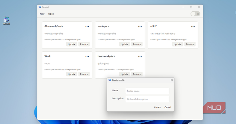236x124 pixels.
Task: Open more options for edit 2 profile
Action: pyautogui.click(x=193, y=27)
